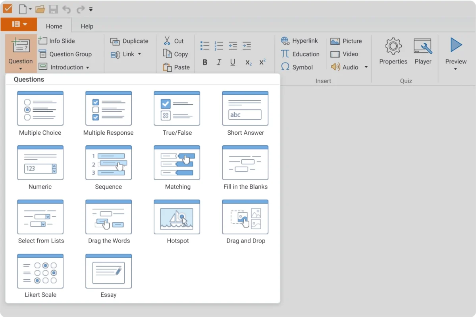Insert an Audio clip

point(345,67)
